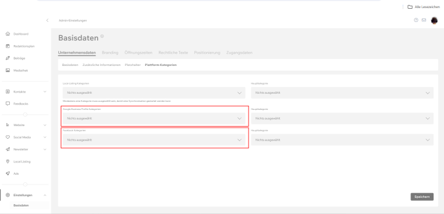Open the user profile avatar
Viewport: 444px width, 214px height.
click(x=434, y=20)
